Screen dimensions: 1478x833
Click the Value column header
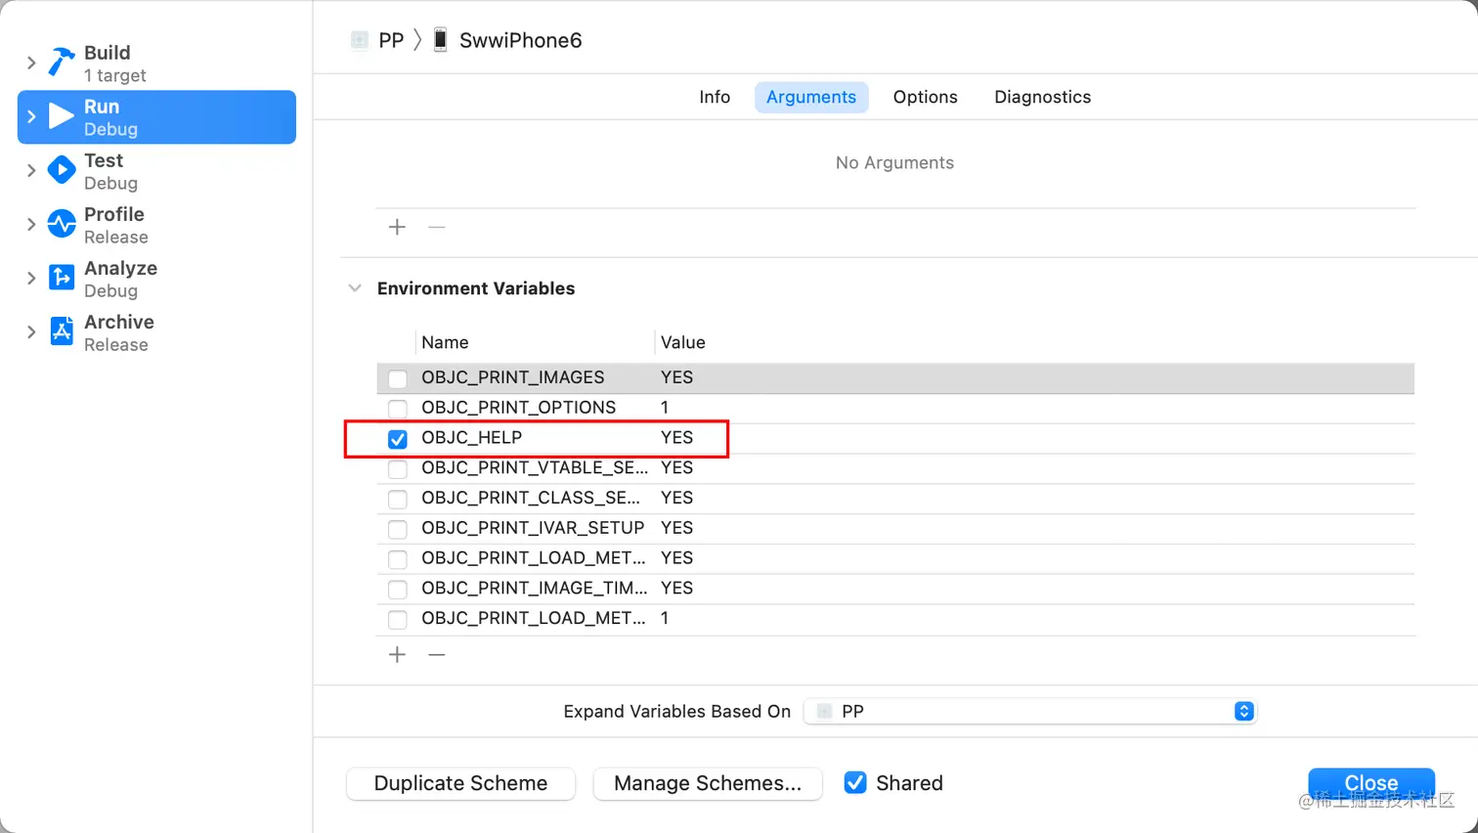coord(682,342)
